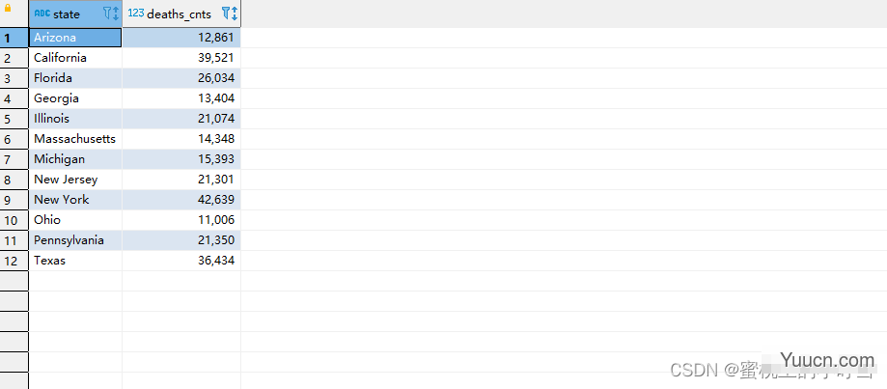887x389 pixels.
Task: Click the read-only lock icon
Action: (x=8, y=9)
